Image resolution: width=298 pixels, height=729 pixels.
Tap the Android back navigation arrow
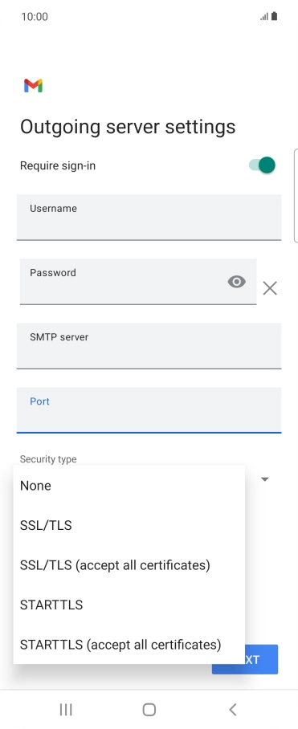[233, 710]
